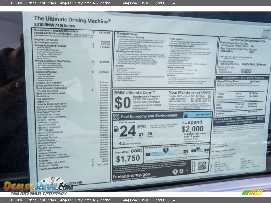This screenshot has height=203, width=271.
Task: Click the top caption '2018 BMW 7 Series 740i Sedan'
Action: [x=28, y=3]
